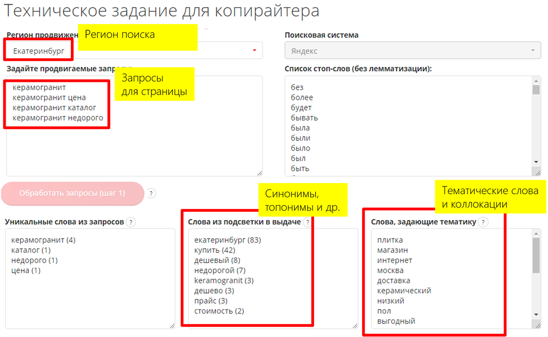Image resolution: width=548 pixels, height=337 pixels.
Task: Click resize handle of highlight words textarea
Action: click(x=355, y=325)
